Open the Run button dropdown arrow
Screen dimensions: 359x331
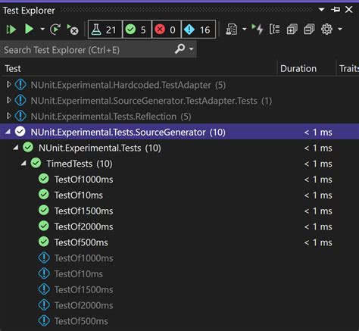point(42,29)
